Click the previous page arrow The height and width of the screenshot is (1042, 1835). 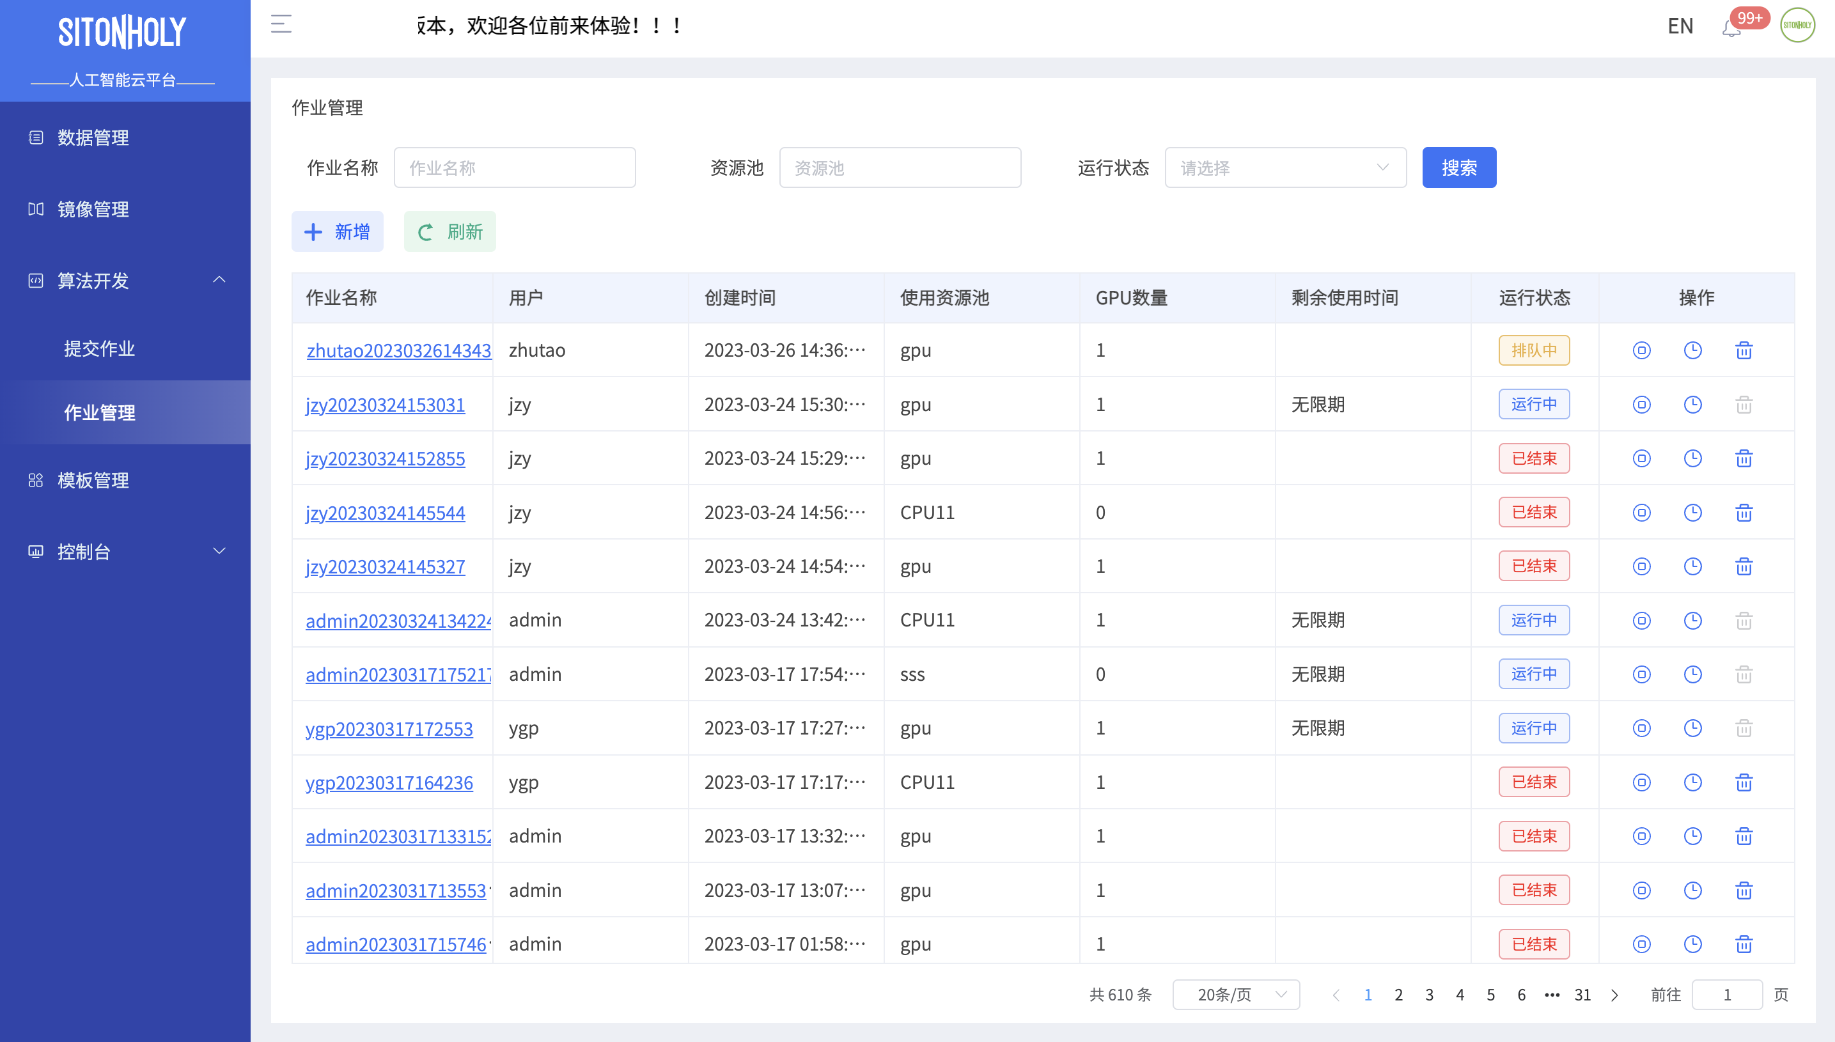coord(1336,994)
